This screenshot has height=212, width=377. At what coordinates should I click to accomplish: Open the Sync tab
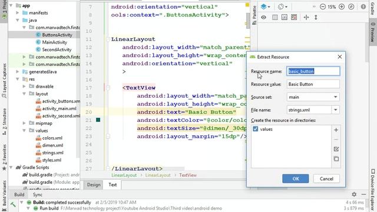point(38,195)
